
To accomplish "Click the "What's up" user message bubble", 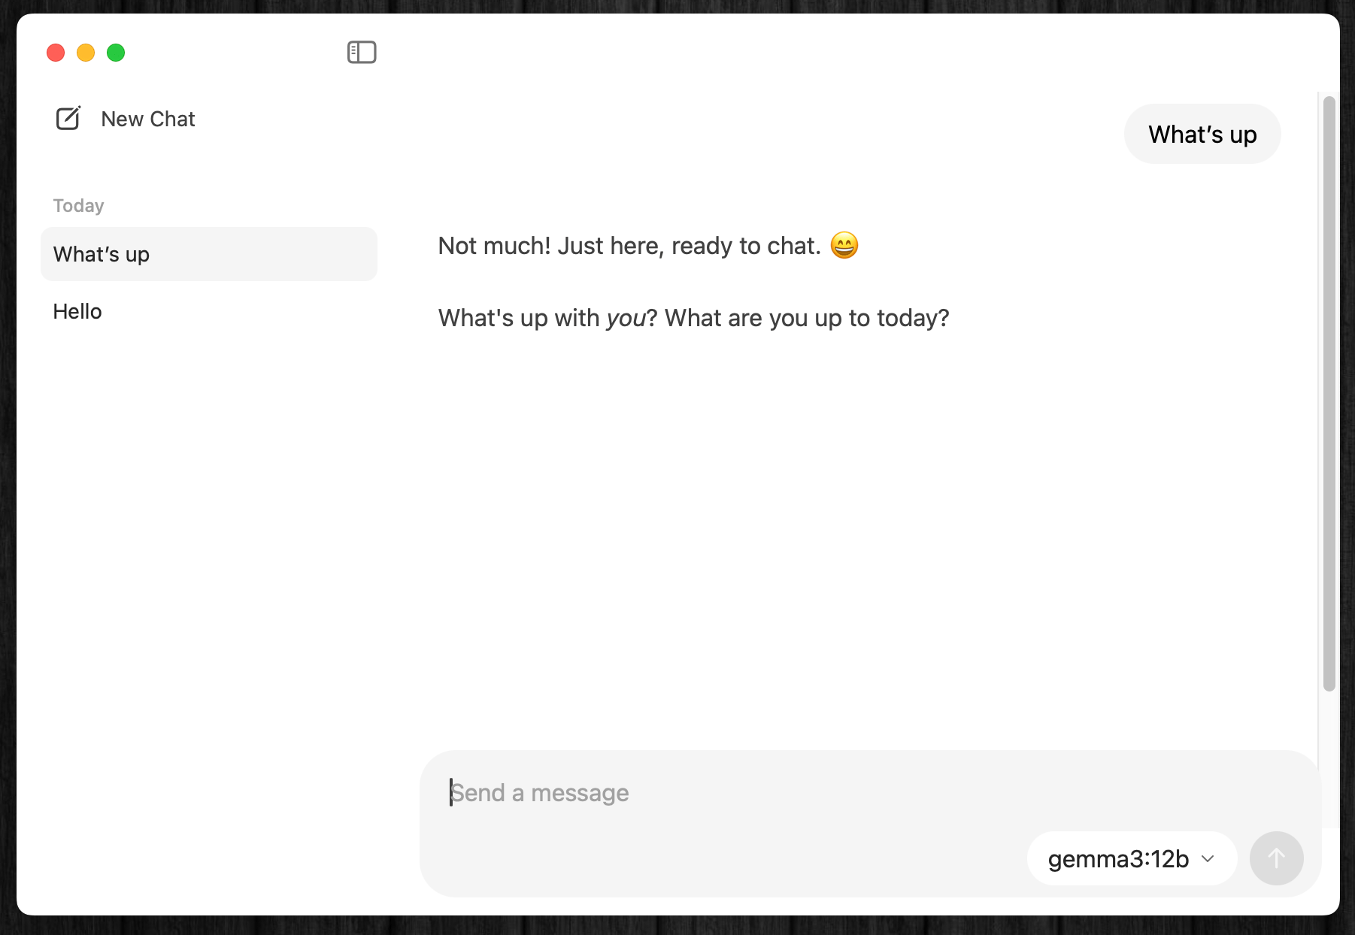I will (1202, 135).
